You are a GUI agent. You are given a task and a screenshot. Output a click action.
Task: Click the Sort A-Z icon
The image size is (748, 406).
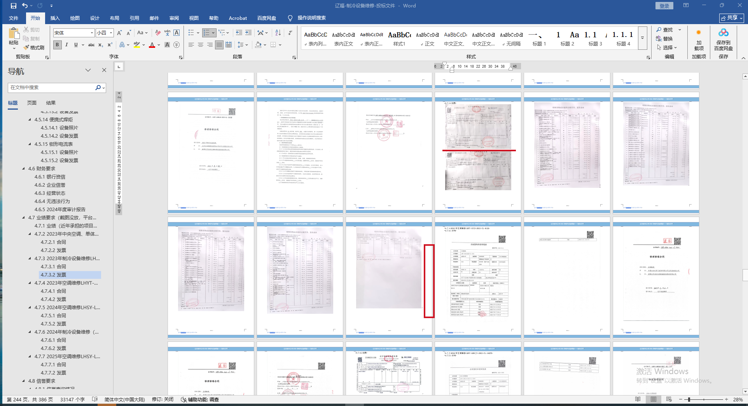point(278,33)
